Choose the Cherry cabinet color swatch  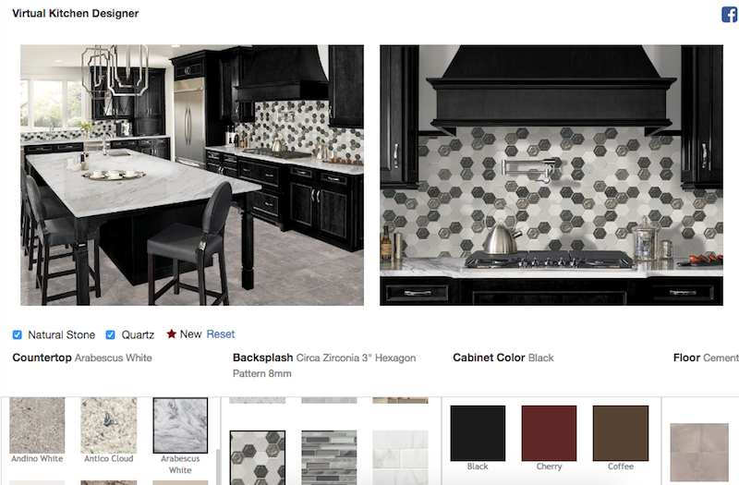549,433
